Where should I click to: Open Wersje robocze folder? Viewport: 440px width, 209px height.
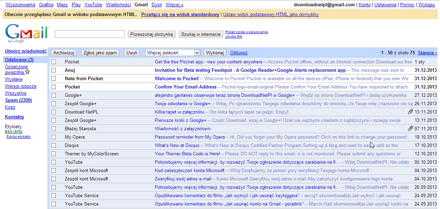pyautogui.click(x=20, y=86)
